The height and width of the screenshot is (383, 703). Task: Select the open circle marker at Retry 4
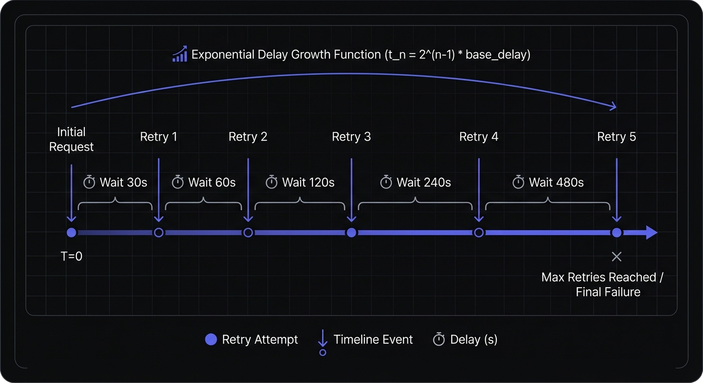(x=479, y=232)
